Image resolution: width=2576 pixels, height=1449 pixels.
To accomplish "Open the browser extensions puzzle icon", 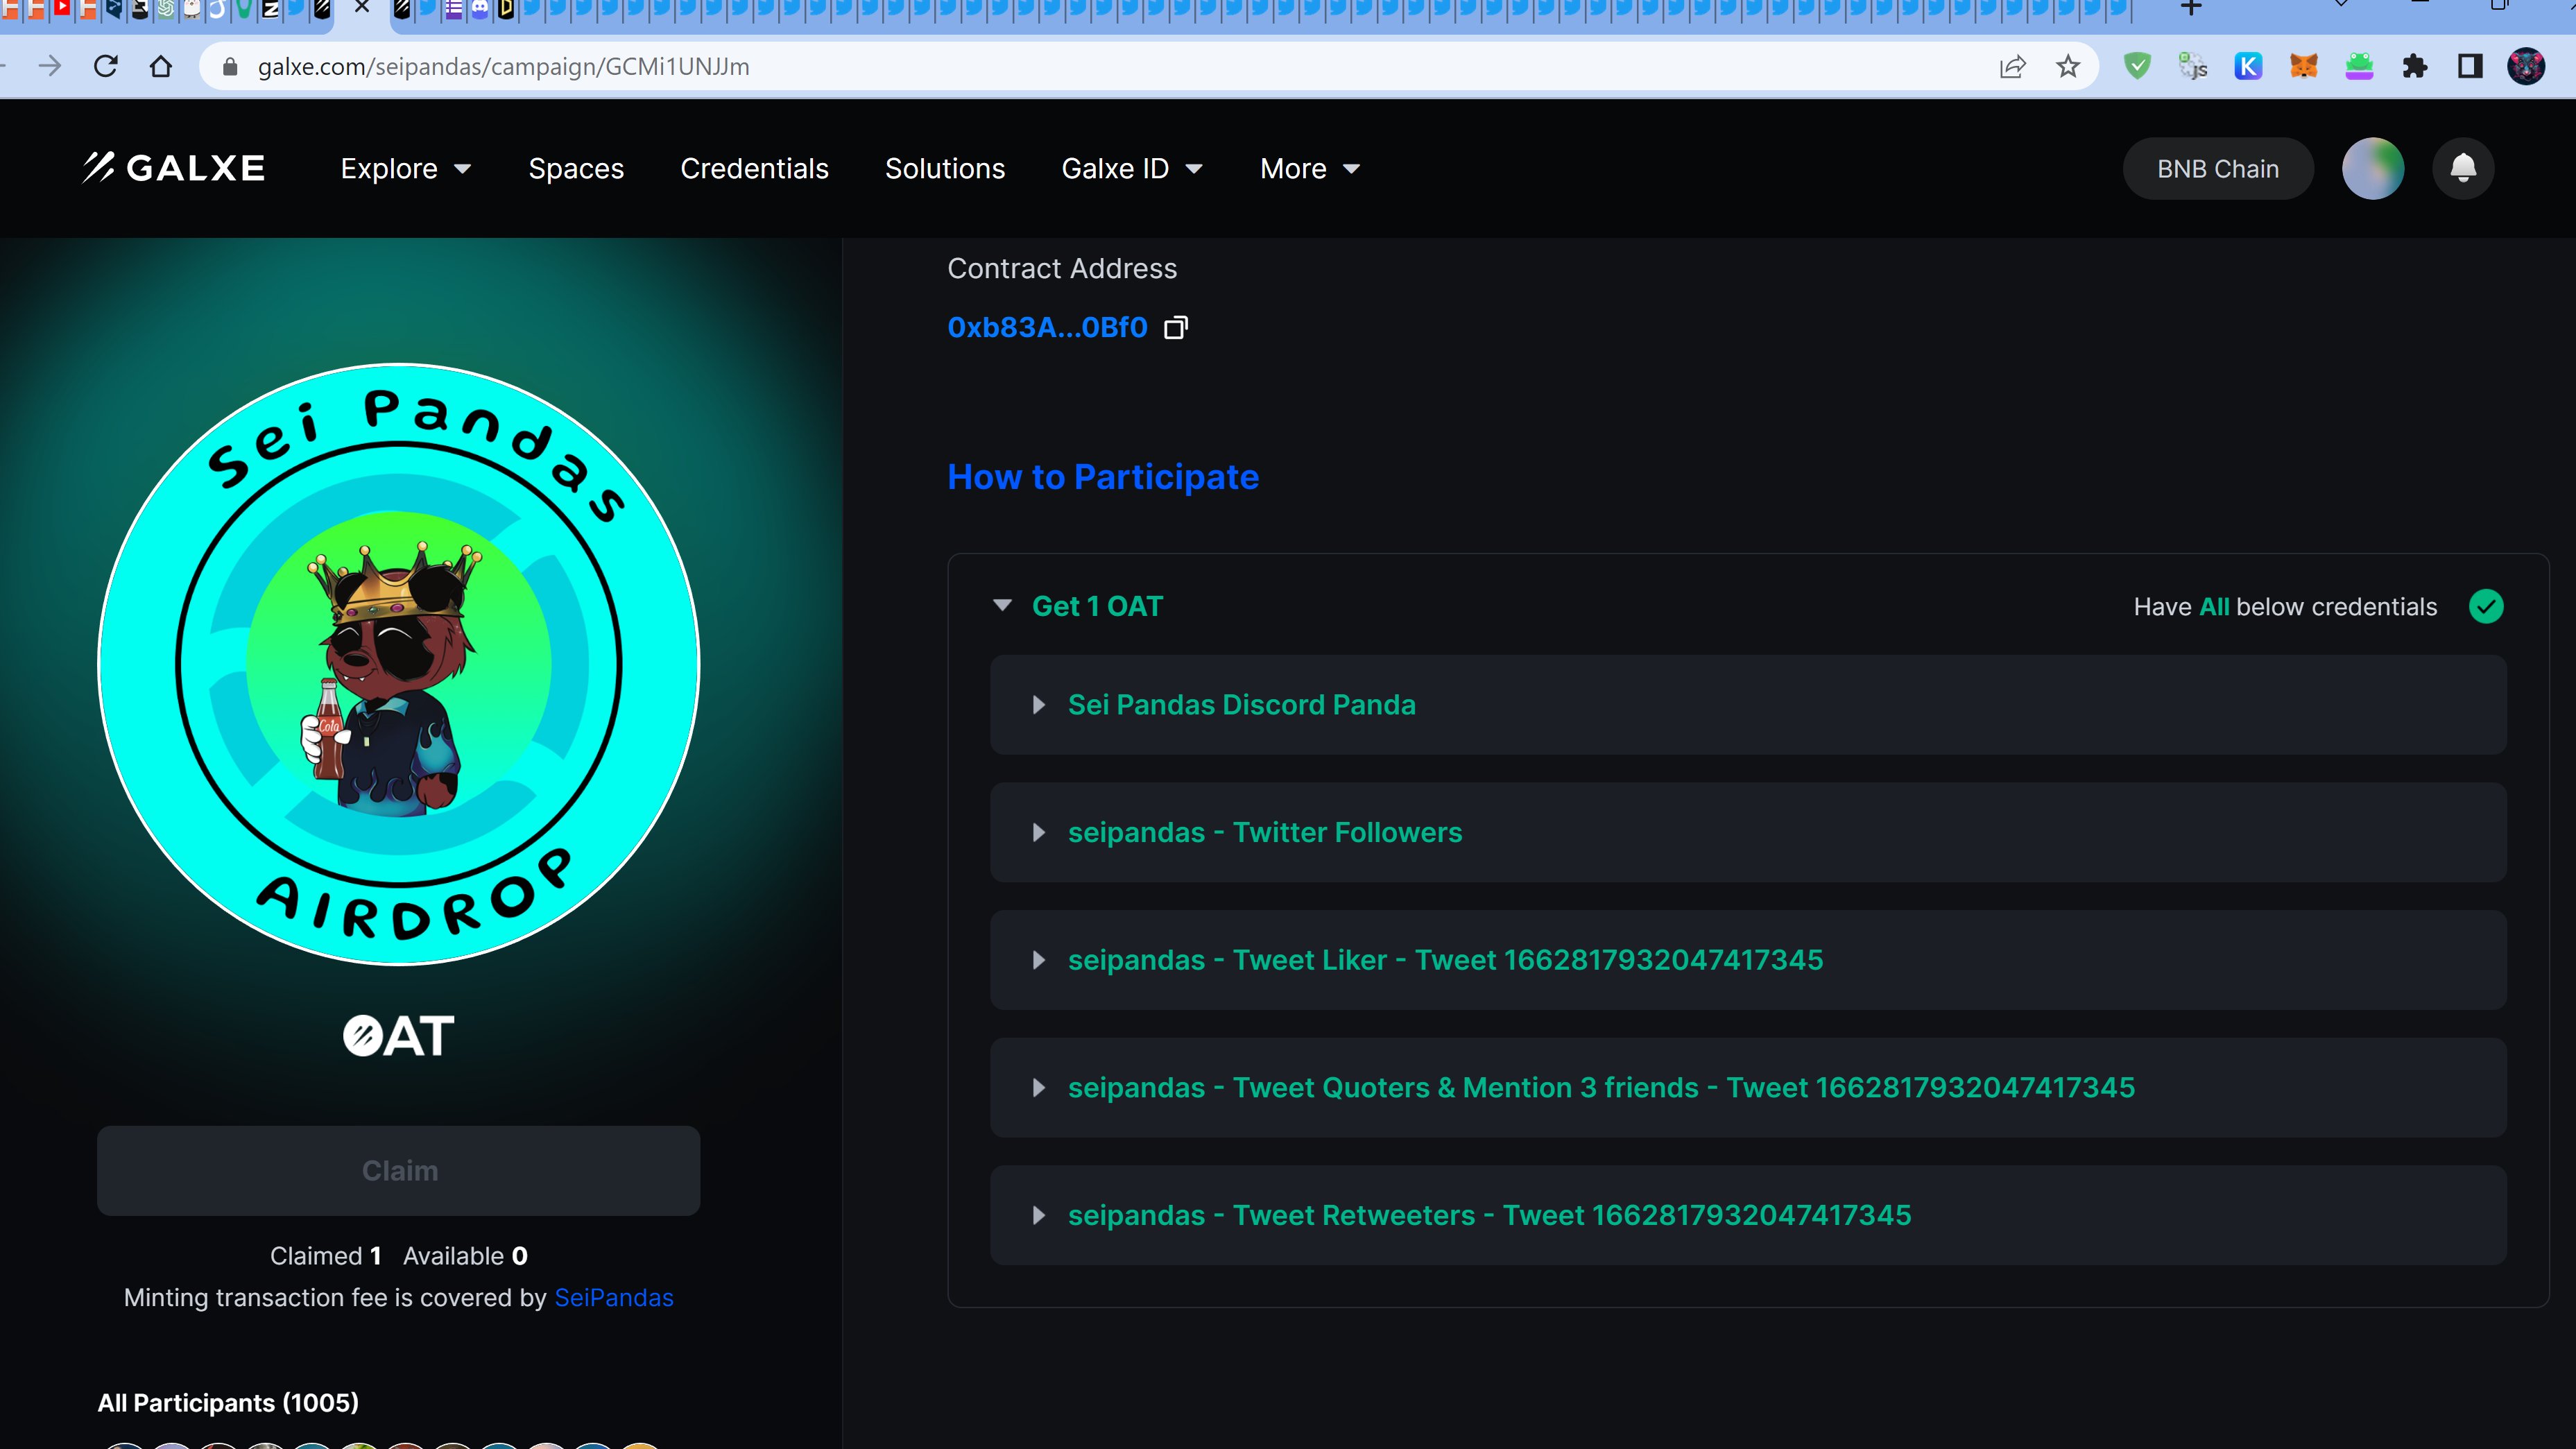I will [2415, 67].
